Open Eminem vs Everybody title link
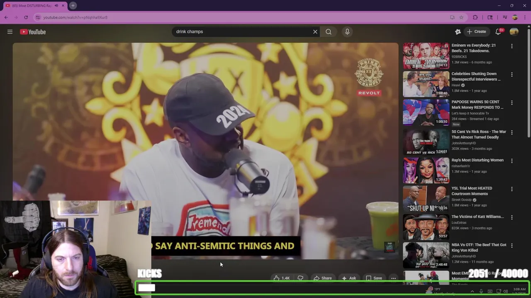The width and height of the screenshot is (531, 298). click(473, 48)
